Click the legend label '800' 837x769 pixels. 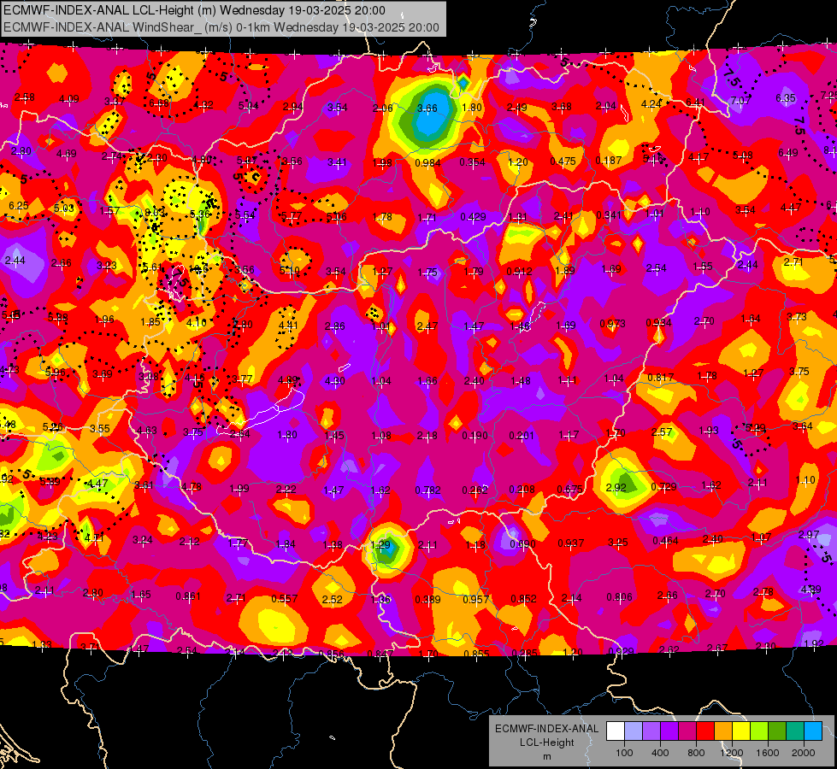point(696,753)
